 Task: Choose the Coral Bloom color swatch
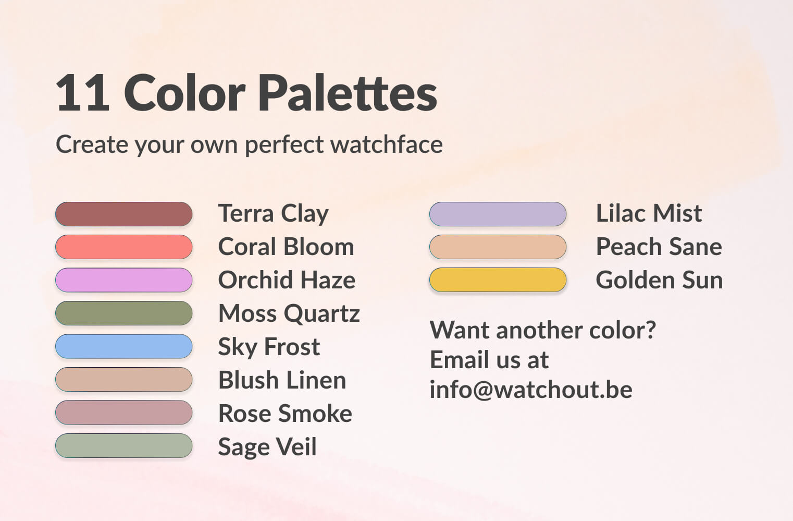(124, 247)
